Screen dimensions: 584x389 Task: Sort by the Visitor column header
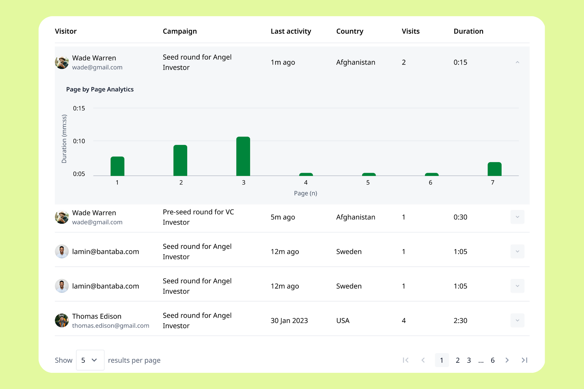(x=66, y=31)
